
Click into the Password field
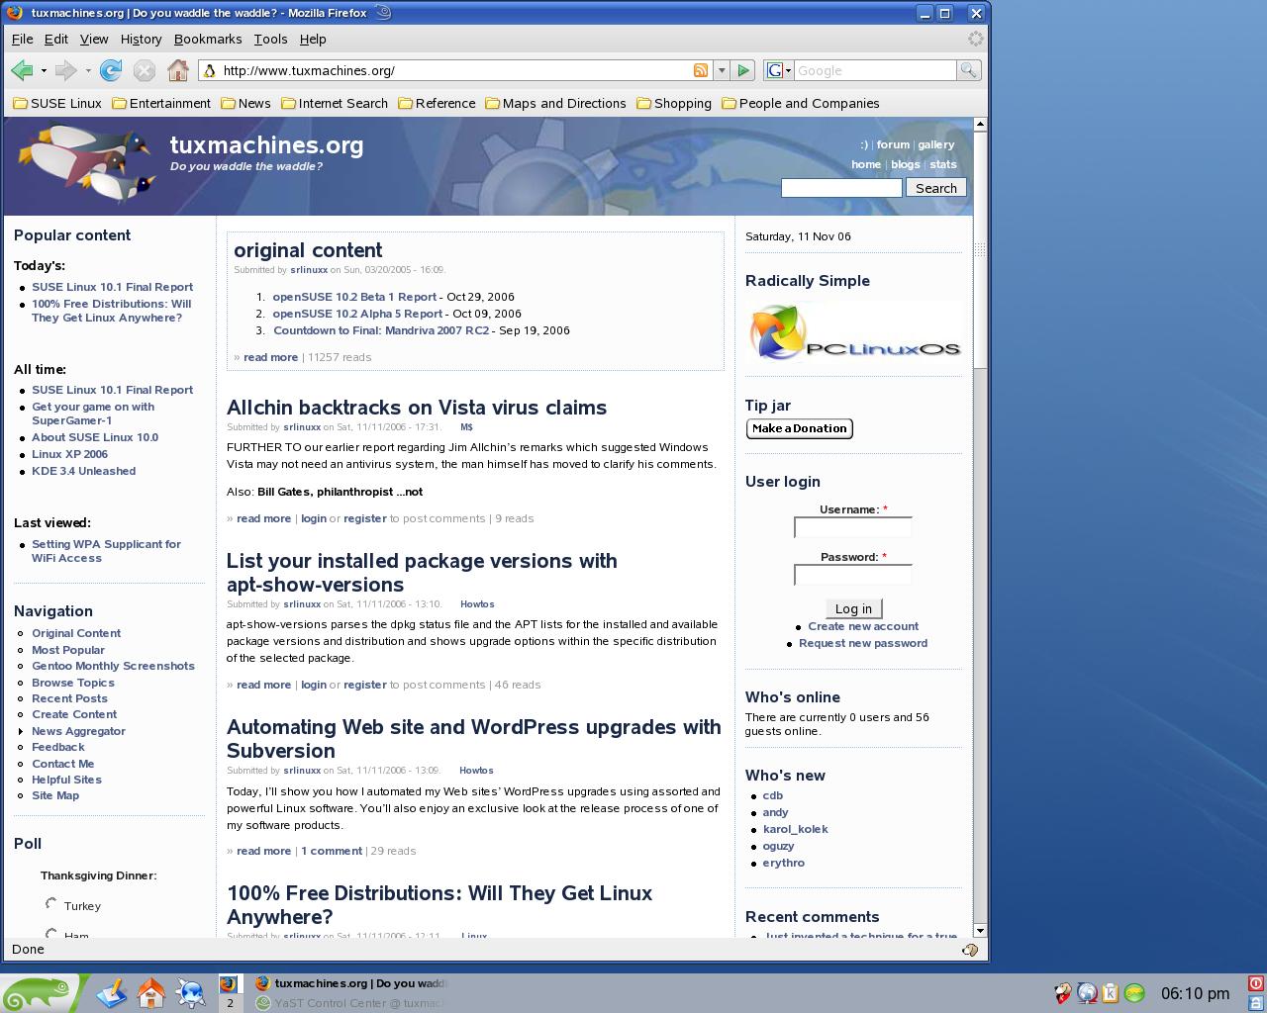[852, 575]
